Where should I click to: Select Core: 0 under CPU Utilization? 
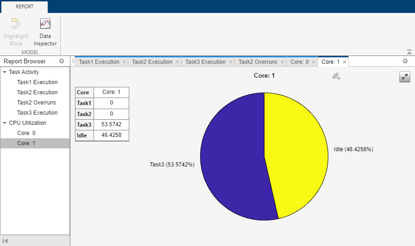click(x=26, y=133)
